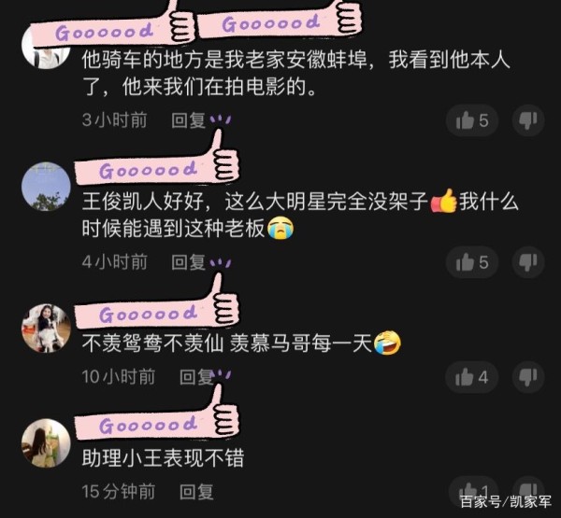Open comment text 助理小王表现不错
This screenshot has width=561, height=518.
pos(163,458)
